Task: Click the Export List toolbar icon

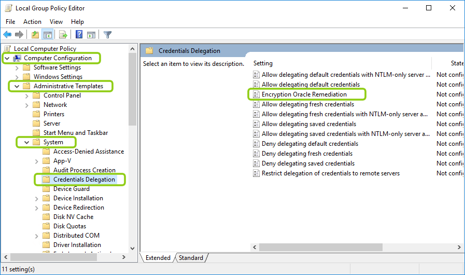Action: [63, 35]
